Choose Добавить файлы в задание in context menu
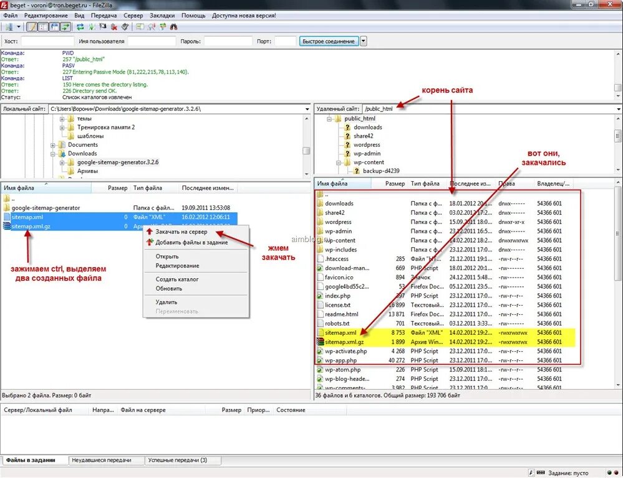This screenshot has height=478, width=623. coord(196,242)
